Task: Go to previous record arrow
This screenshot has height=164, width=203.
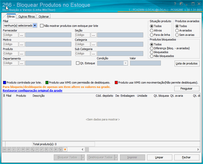Action: (14, 150)
